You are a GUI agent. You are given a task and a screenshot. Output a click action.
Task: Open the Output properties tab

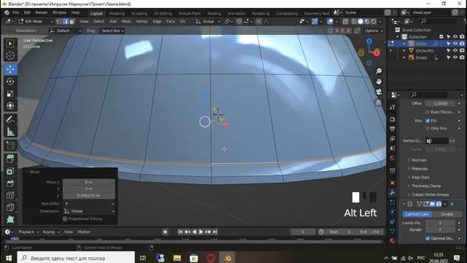[x=393, y=129]
